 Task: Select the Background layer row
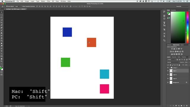point(178,82)
